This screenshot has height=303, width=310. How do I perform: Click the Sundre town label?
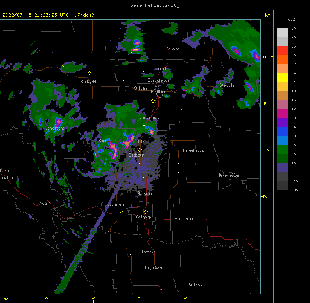105,141
